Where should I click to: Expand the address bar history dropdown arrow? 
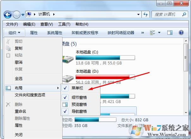pos(138,15)
